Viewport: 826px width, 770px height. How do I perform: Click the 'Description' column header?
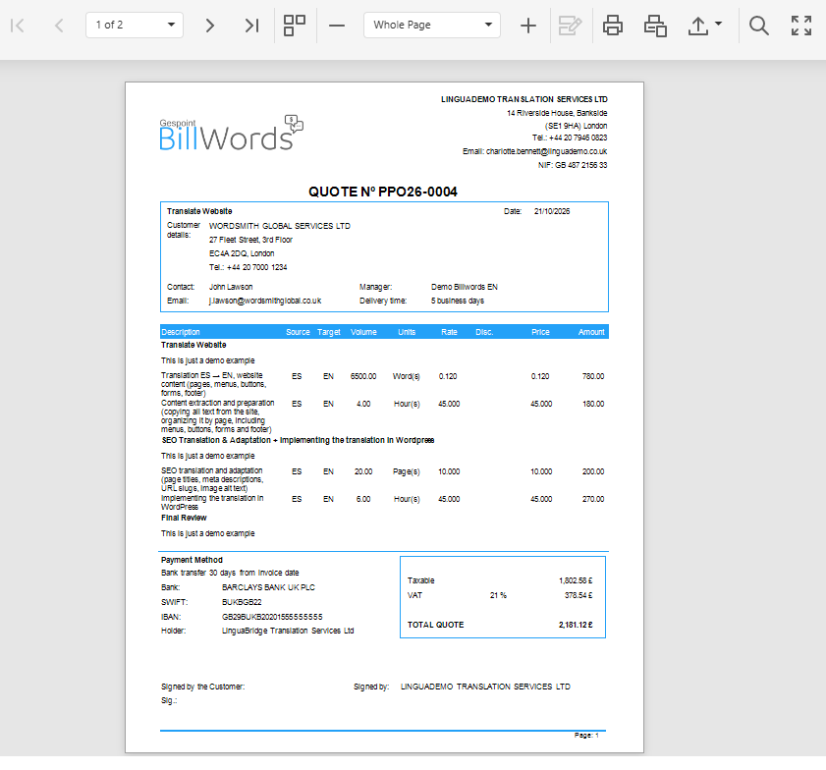click(x=181, y=332)
